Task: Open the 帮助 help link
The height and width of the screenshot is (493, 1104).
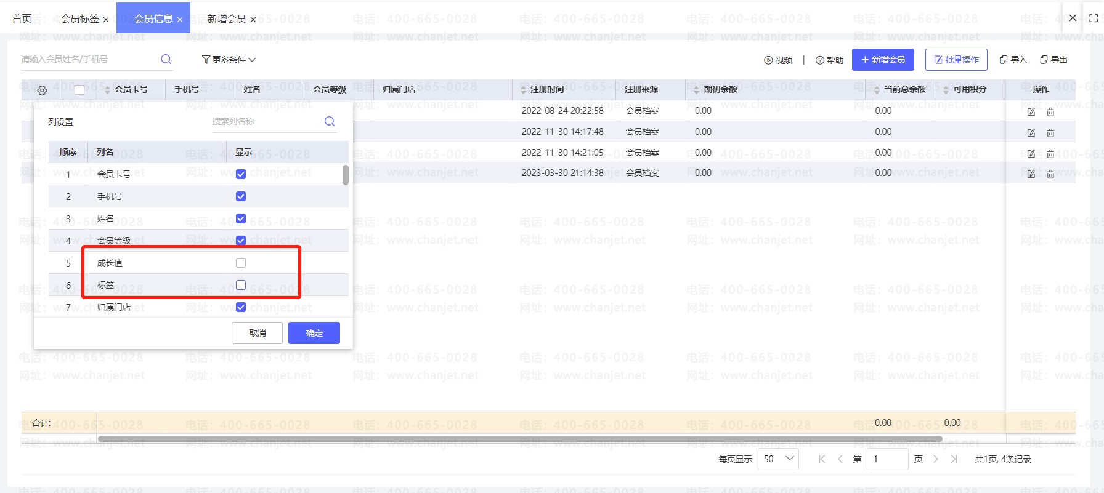Action: (829, 60)
